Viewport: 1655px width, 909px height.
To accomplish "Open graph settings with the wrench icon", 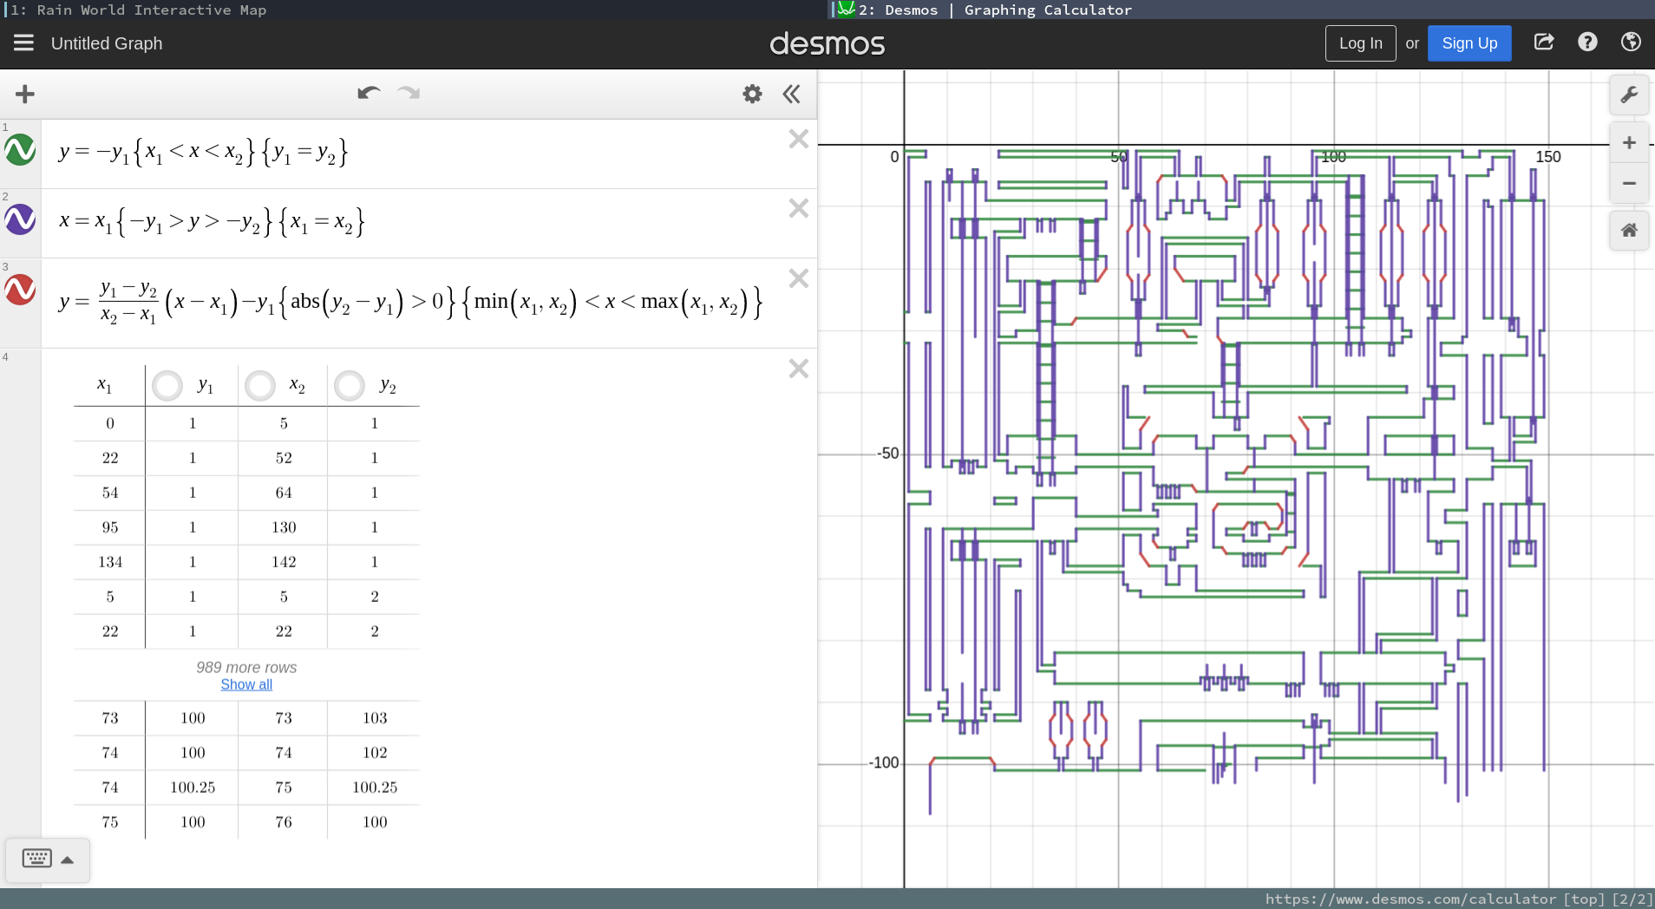I will point(1628,95).
